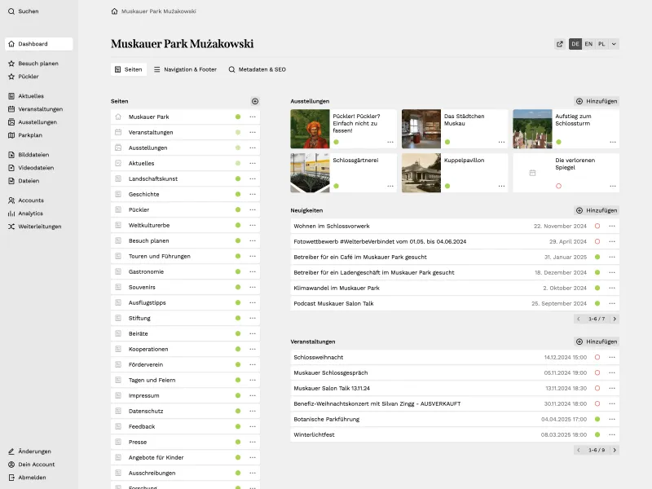Open the language dropdown chevron
652x489 pixels.
(x=615, y=44)
